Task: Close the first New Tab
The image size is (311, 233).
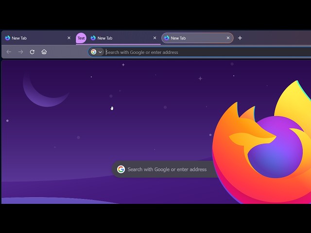Action: [69, 38]
